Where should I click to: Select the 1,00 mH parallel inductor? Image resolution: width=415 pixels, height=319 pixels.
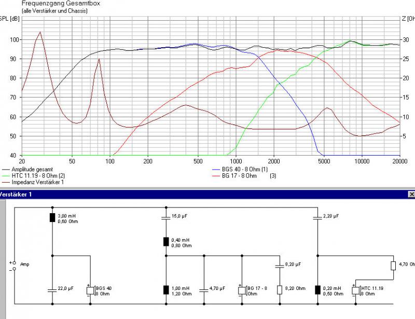(x=166, y=290)
